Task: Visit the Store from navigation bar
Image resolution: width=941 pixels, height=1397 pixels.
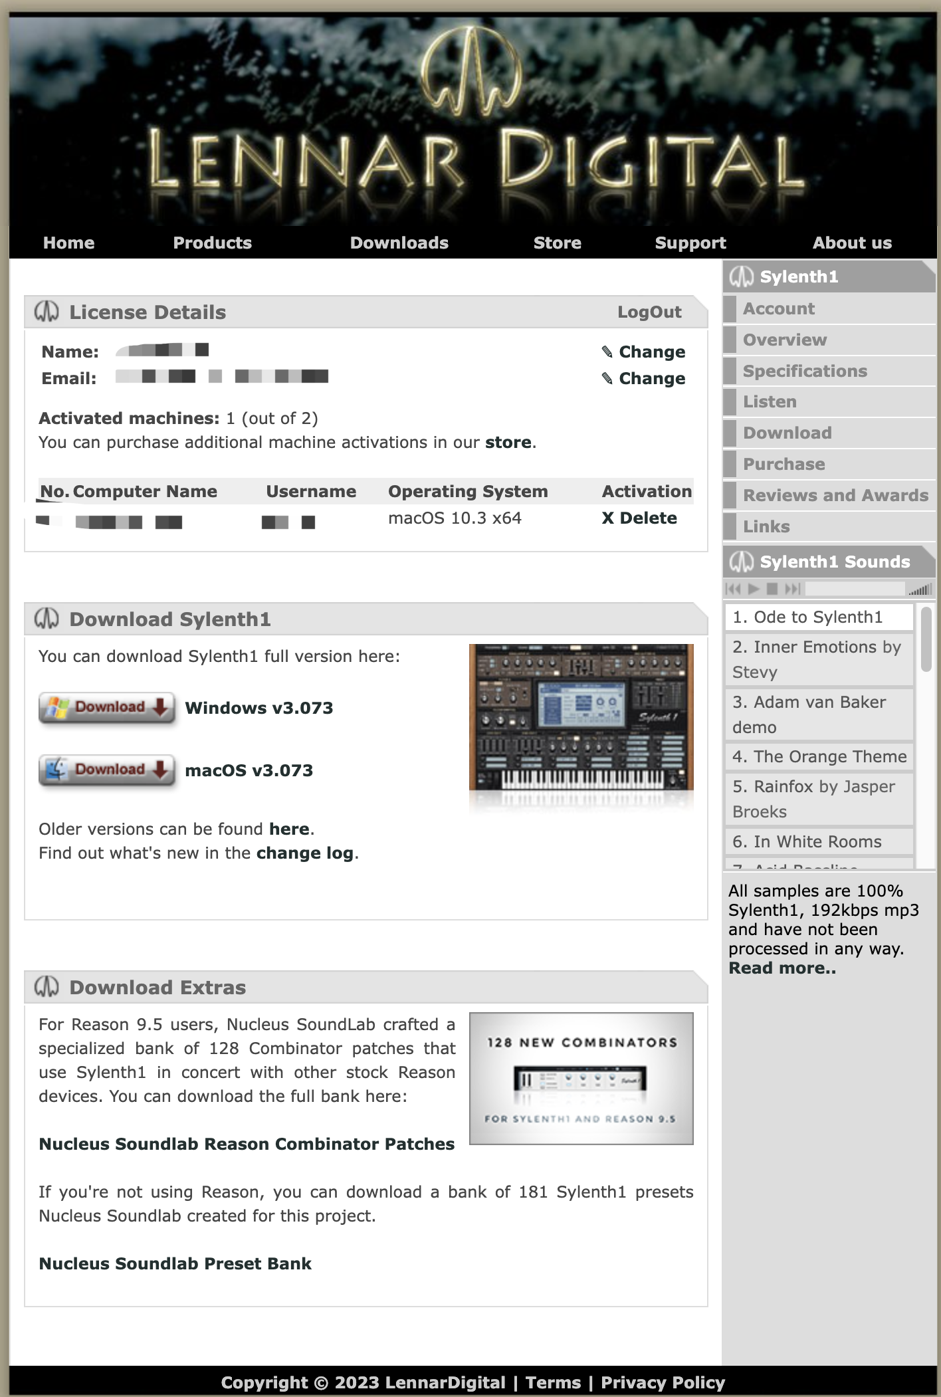Action: point(558,243)
